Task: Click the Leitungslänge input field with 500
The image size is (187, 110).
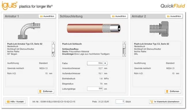Action: pos(95,89)
